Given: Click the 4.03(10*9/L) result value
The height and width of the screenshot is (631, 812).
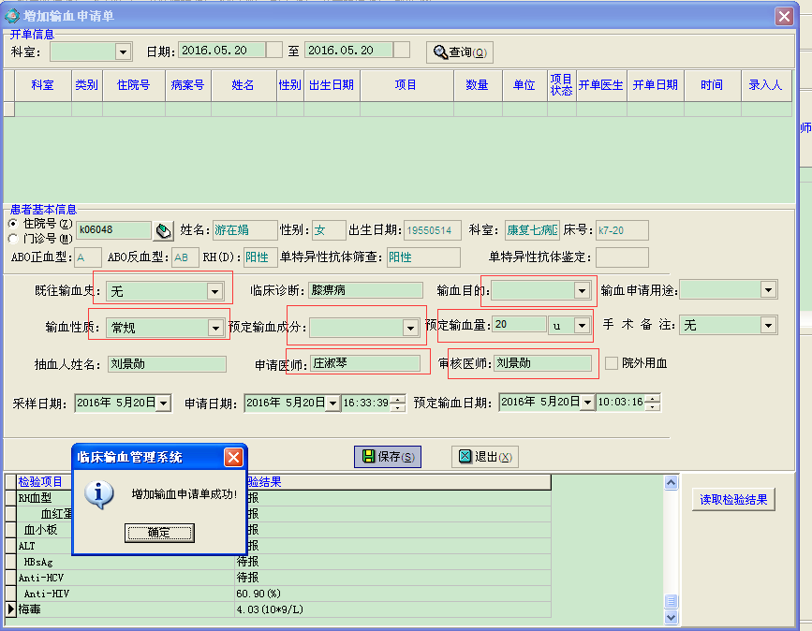Looking at the screenshot, I should pyautogui.click(x=270, y=609).
